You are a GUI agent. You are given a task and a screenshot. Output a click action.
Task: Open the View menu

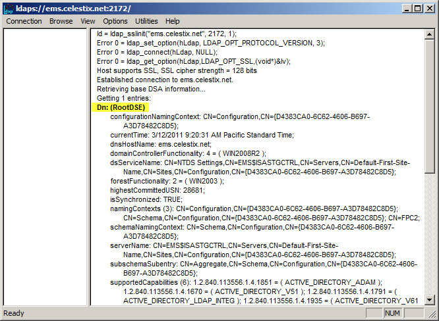[x=88, y=21]
